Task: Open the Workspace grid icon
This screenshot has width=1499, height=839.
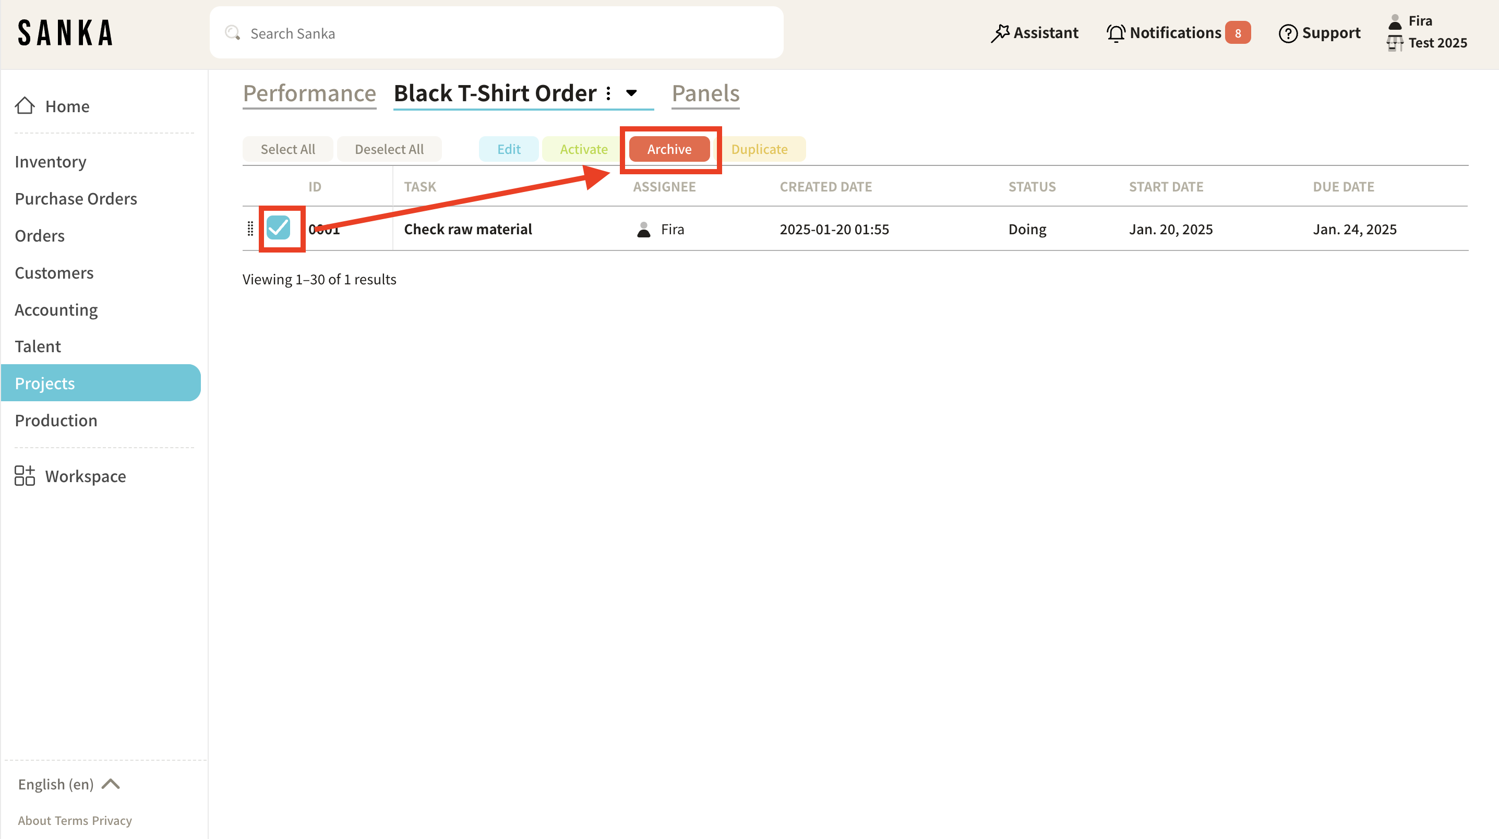Action: [25, 476]
